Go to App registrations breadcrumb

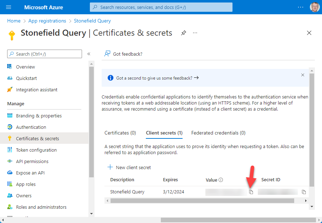(x=47, y=21)
